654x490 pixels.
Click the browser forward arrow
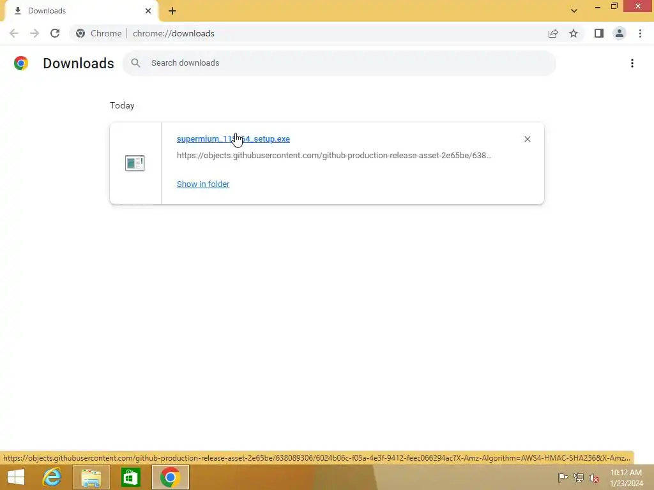pyautogui.click(x=34, y=33)
